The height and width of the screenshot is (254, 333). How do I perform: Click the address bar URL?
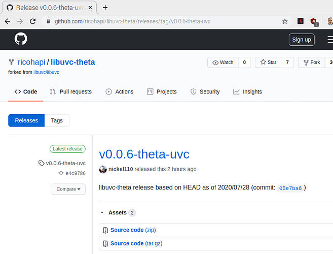(132, 21)
